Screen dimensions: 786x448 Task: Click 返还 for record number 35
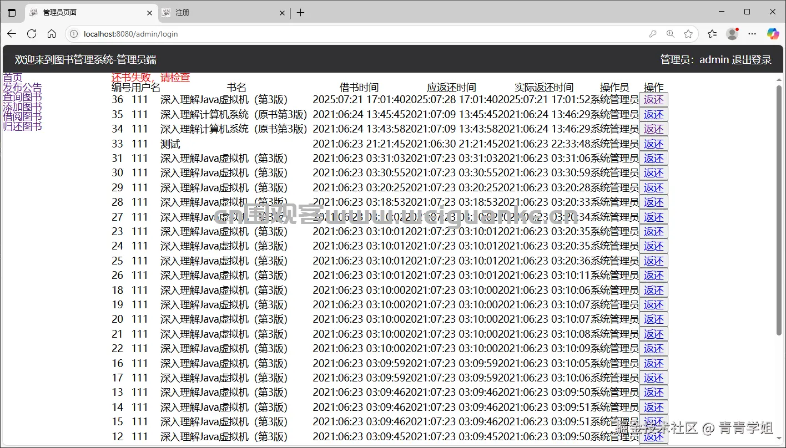pos(653,114)
